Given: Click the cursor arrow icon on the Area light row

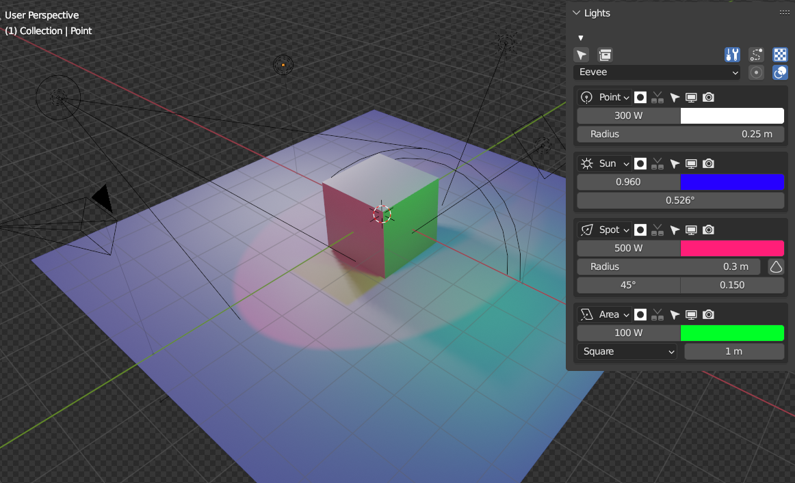Looking at the screenshot, I should pos(675,314).
